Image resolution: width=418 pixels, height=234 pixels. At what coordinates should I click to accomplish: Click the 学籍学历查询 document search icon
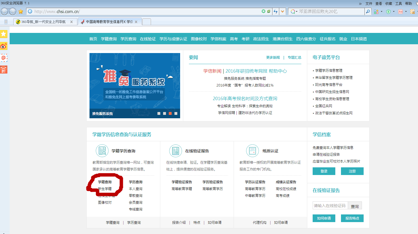[102, 151]
